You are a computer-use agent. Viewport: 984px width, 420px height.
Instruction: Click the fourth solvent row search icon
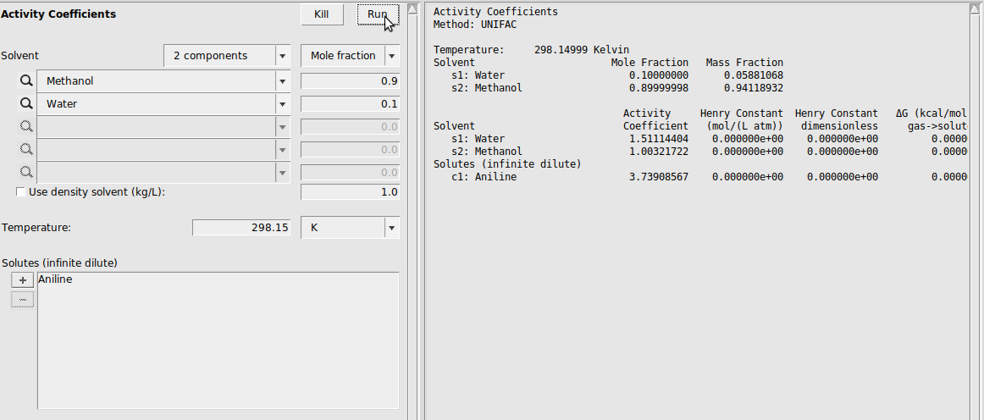26,150
